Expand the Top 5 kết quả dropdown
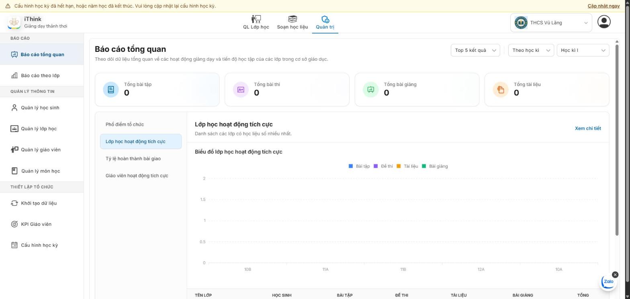The image size is (630, 299). (475, 50)
